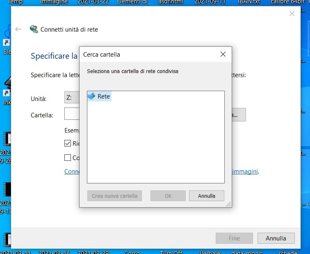The width and height of the screenshot is (310, 254).
Task: Click the immagini link text
Action: [245, 171]
